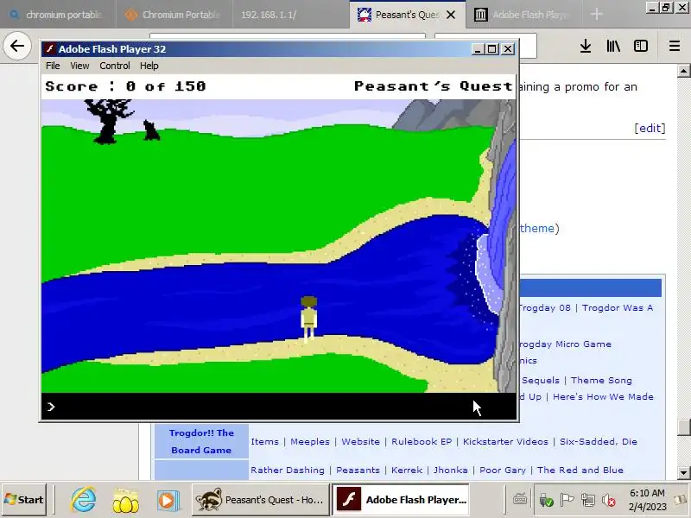
Task: Open the View menu in Flash Player
Action: [x=79, y=66]
